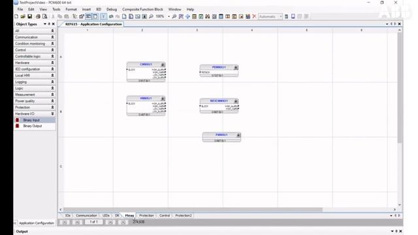Click the horizontal scrollbar thumb of canvas
The width and height of the screenshot is (418, 235).
pyautogui.click(x=193, y=210)
